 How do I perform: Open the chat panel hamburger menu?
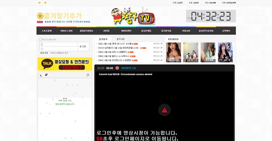[88, 75]
